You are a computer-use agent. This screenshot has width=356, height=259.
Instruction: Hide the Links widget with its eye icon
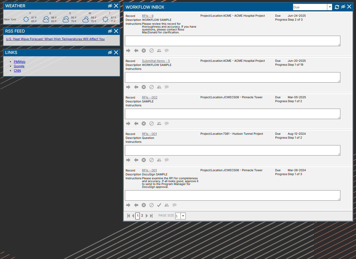(110, 52)
